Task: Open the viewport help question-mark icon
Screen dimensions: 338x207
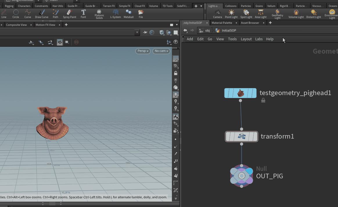Action: tap(175, 42)
